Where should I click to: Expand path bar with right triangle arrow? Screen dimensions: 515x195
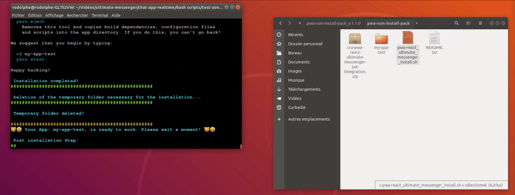[417, 23]
